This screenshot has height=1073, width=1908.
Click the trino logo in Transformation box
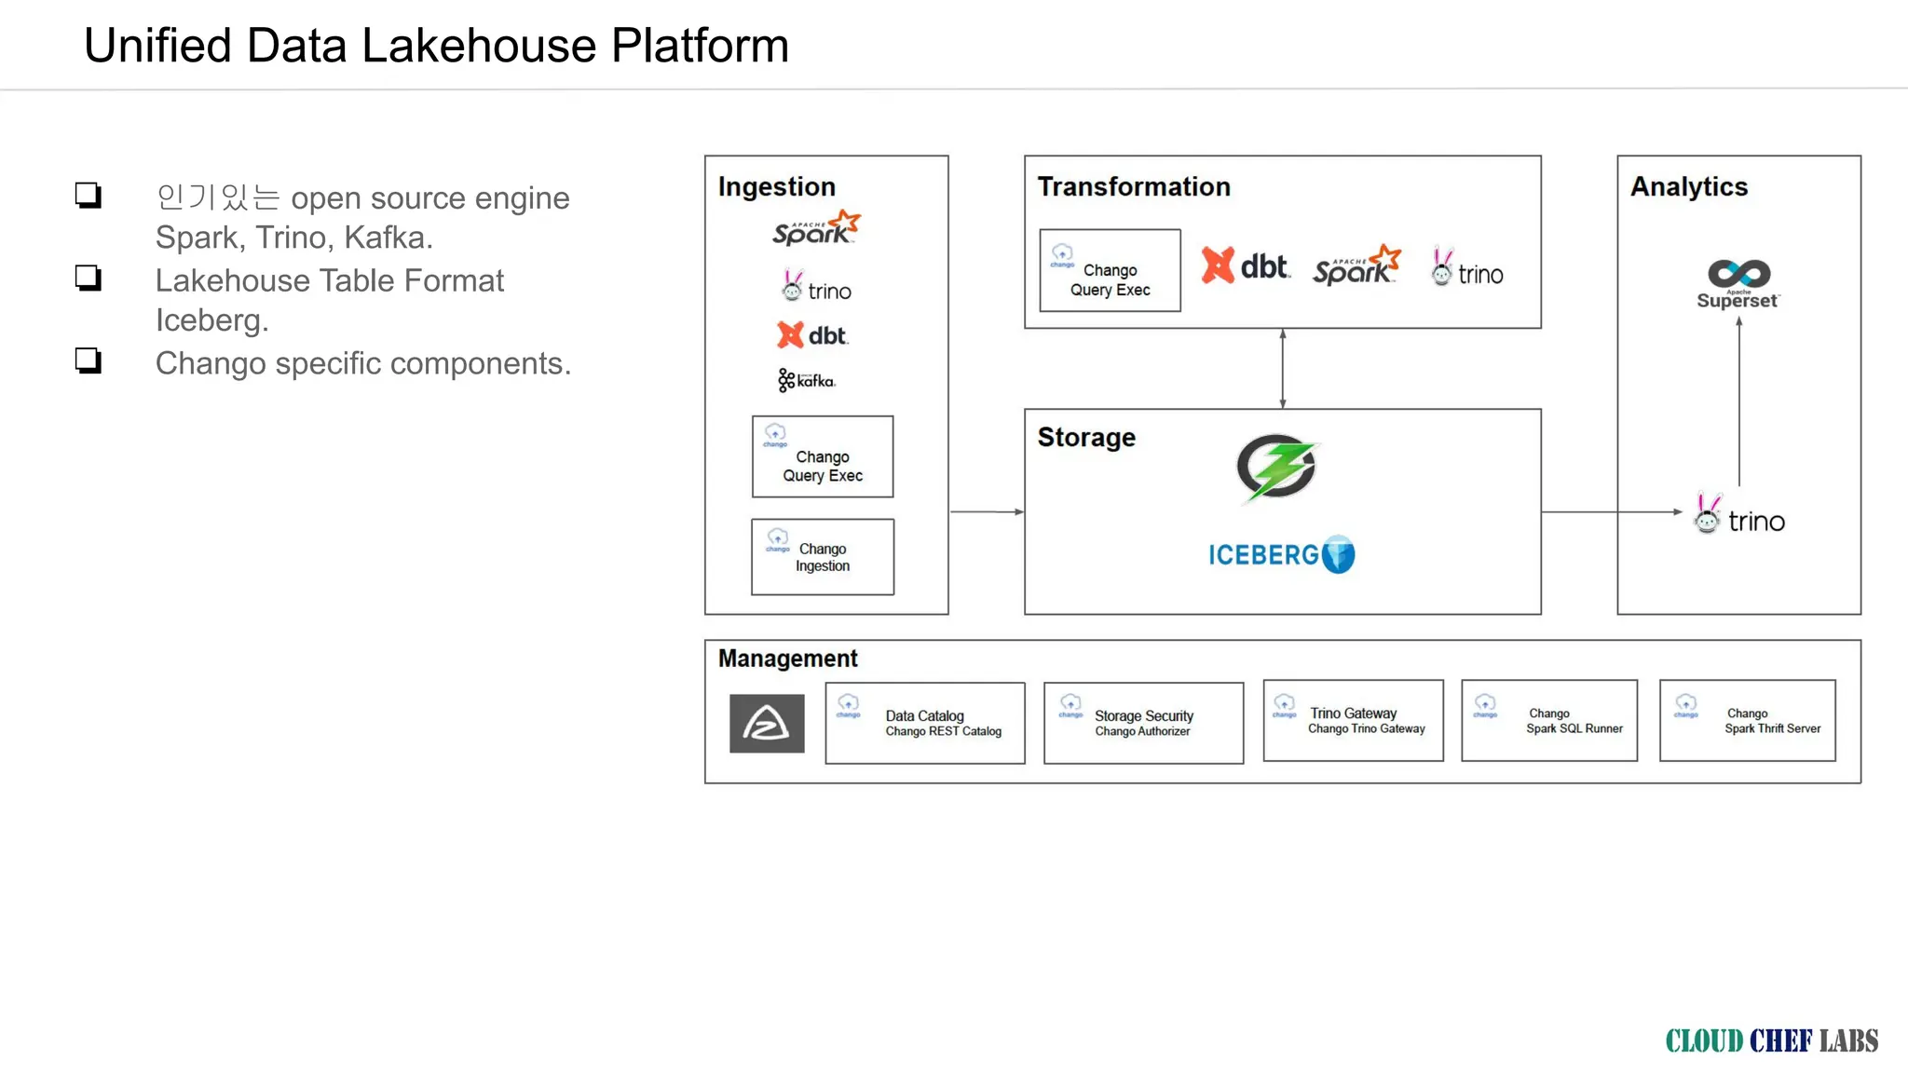1467,268
